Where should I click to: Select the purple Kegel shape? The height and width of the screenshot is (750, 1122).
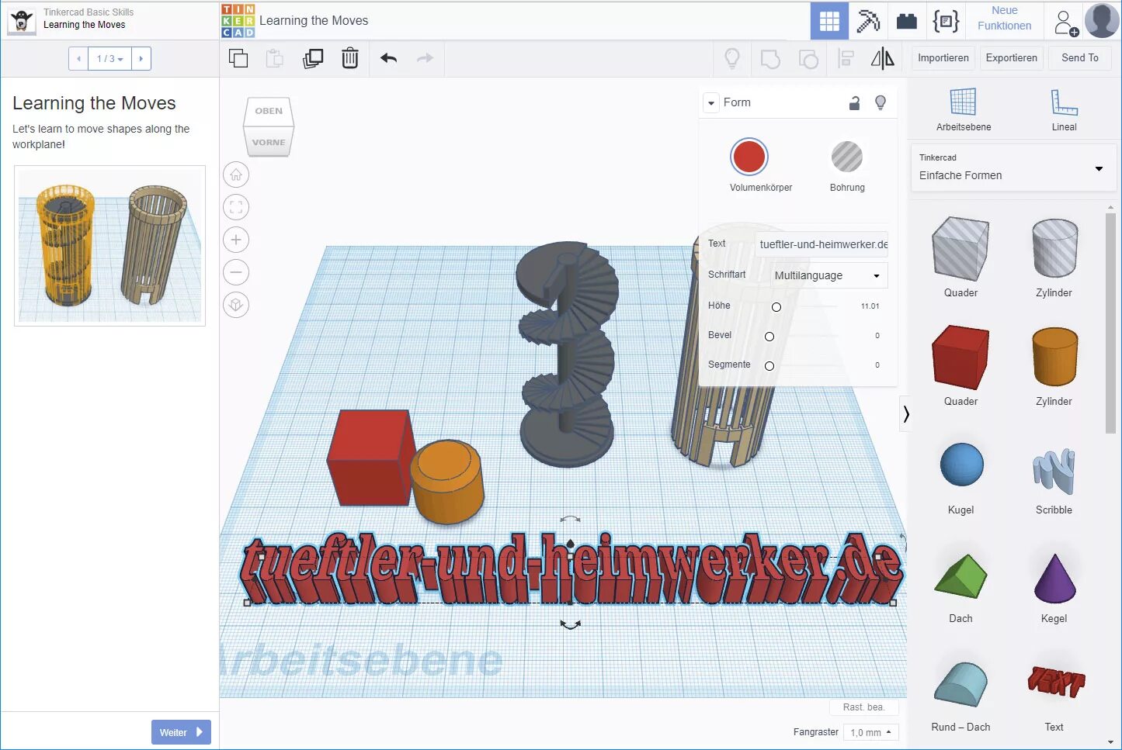(1054, 578)
